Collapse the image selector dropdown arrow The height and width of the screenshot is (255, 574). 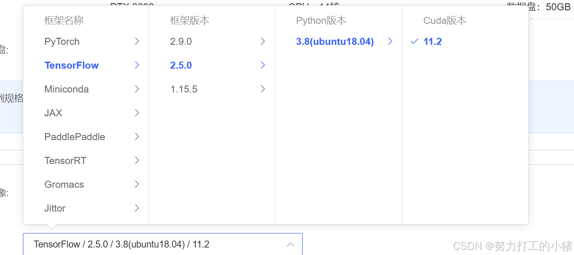pos(290,244)
